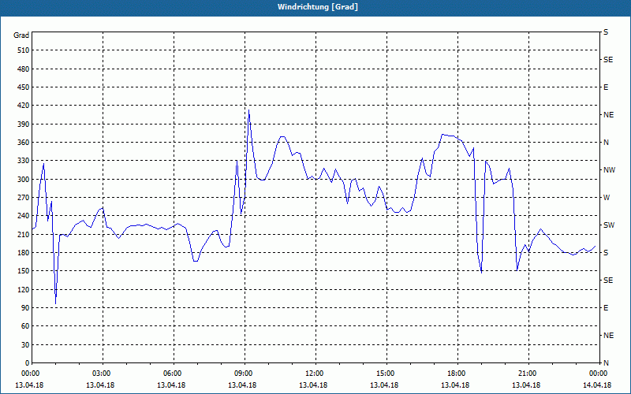
Task: Click the y-axis value 60
Action: tap(26, 326)
